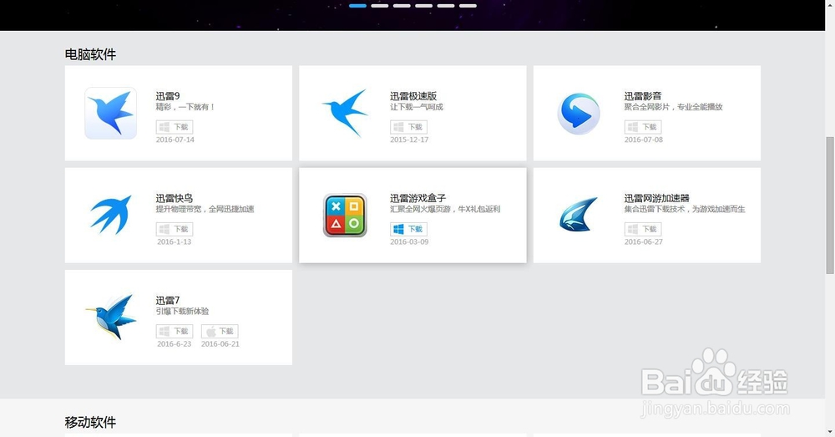The image size is (835, 437).
Task: Download 迅雷游戏盒子 with blue Windows button
Action: click(x=408, y=229)
